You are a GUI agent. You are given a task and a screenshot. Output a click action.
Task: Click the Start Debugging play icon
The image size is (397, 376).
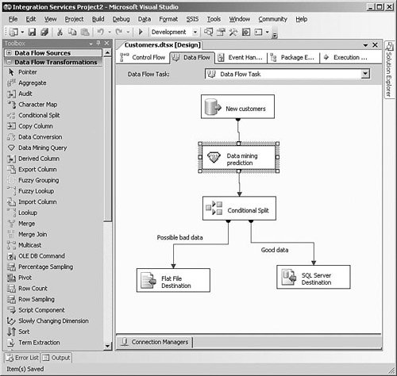(x=141, y=32)
